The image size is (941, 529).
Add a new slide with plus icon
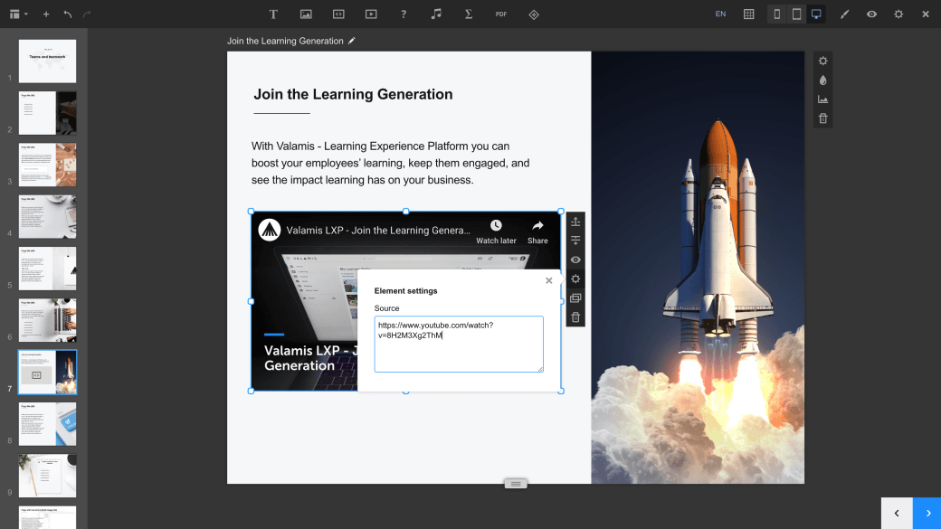point(46,14)
